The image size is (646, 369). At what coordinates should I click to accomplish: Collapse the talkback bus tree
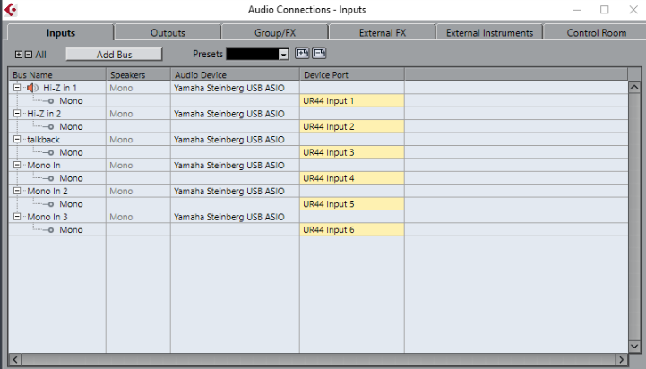click(17, 140)
